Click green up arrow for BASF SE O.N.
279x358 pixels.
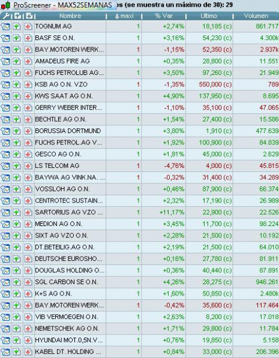16,38
